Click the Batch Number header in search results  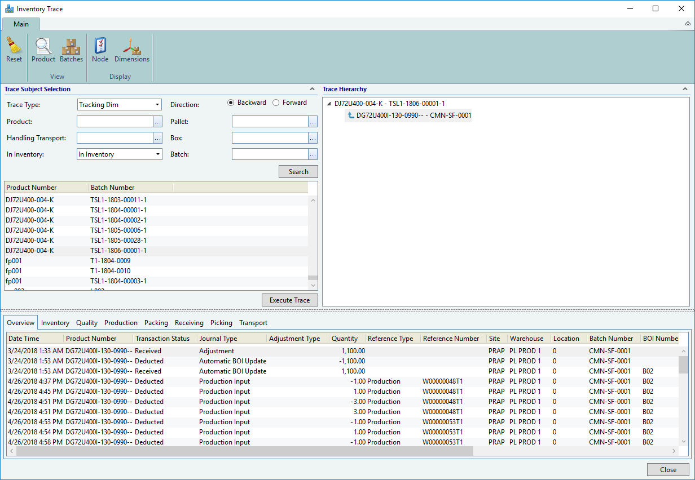coord(130,188)
